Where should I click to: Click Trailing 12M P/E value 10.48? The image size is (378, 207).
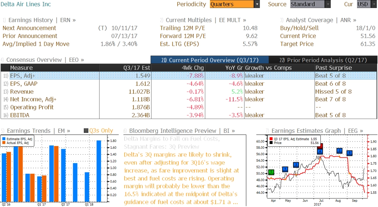[250, 28]
